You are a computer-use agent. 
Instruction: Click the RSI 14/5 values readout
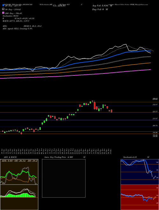click(x=18, y=18)
